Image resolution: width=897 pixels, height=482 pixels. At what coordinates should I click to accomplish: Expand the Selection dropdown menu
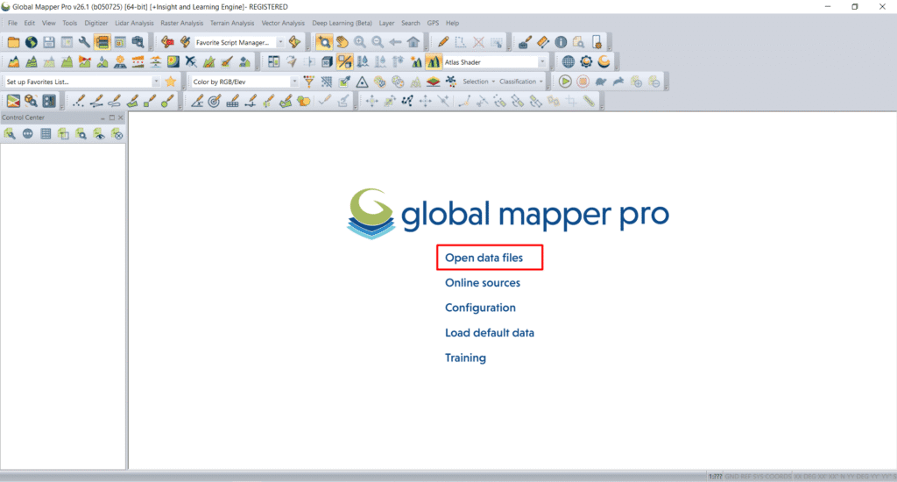pyautogui.click(x=478, y=82)
